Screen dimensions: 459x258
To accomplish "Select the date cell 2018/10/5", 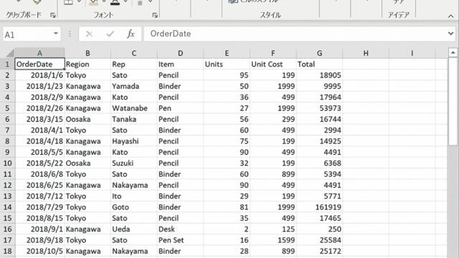I will pos(40,251).
